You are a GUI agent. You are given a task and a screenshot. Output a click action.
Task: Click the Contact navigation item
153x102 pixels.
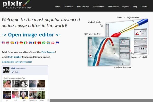pyautogui.click(x=144, y=7)
